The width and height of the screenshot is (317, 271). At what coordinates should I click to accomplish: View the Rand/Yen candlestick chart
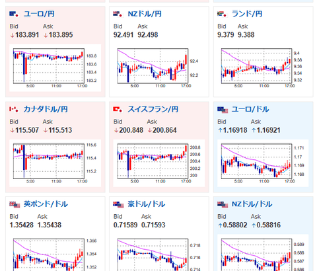pyautogui.click(x=263, y=68)
